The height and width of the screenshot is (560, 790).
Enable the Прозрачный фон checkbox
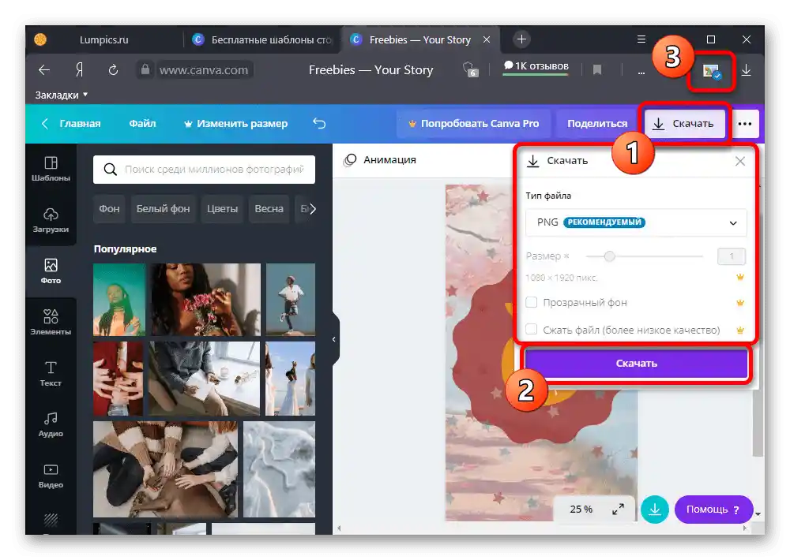click(x=531, y=302)
